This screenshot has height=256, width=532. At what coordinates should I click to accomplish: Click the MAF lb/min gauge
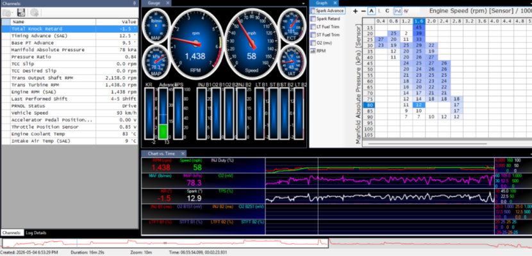tap(156, 26)
